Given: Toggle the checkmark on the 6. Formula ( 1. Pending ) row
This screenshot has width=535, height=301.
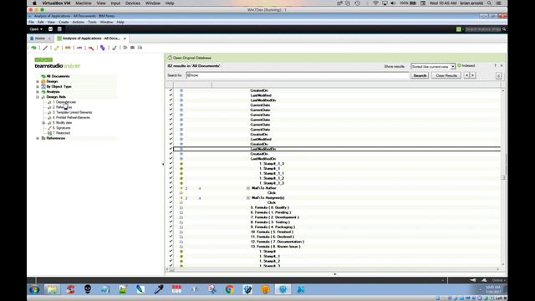Looking at the screenshot, I should [x=171, y=212].
